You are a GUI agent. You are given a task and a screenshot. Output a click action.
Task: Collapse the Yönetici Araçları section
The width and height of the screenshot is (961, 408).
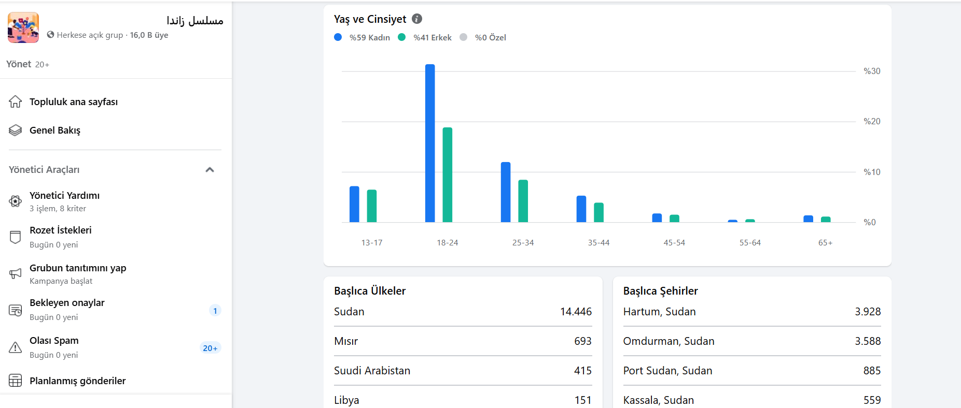(x=210, y=169)
